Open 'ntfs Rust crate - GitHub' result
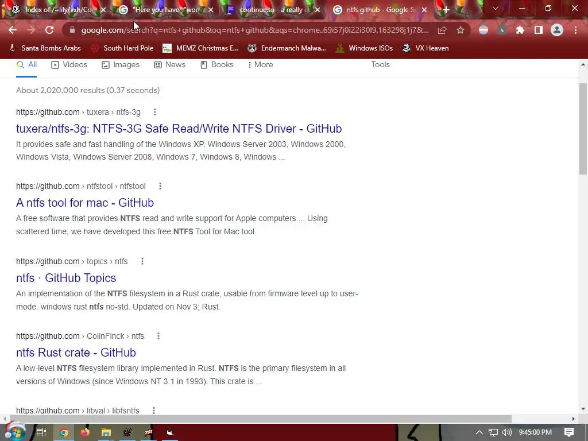588x441 pixels. click(x=76, y=353)
